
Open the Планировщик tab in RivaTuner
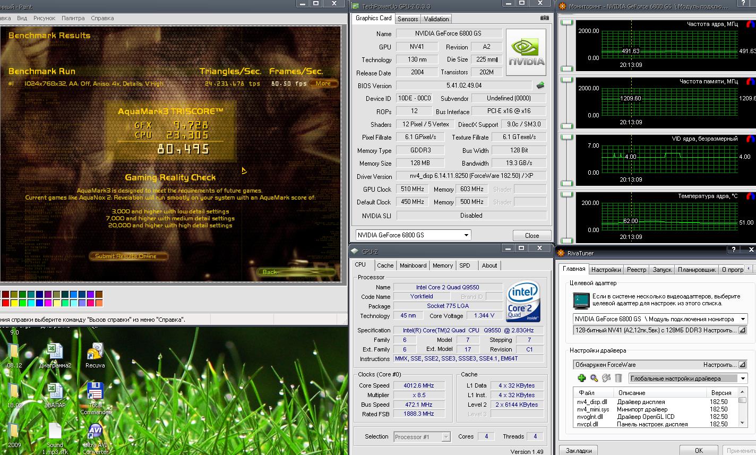click(x=698, y=270)
